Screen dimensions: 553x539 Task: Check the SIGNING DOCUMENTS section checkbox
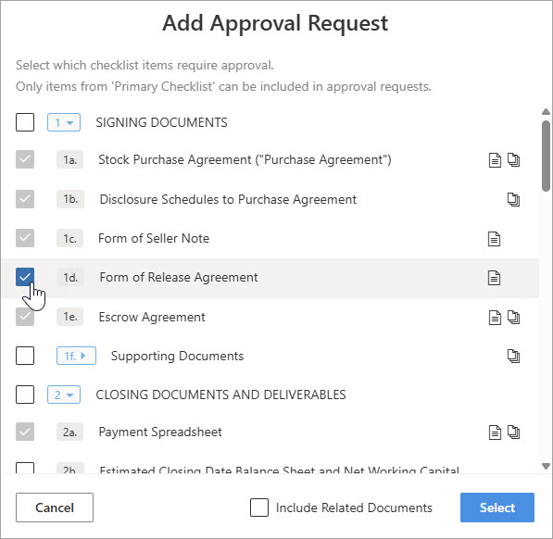tap(25, 122)
